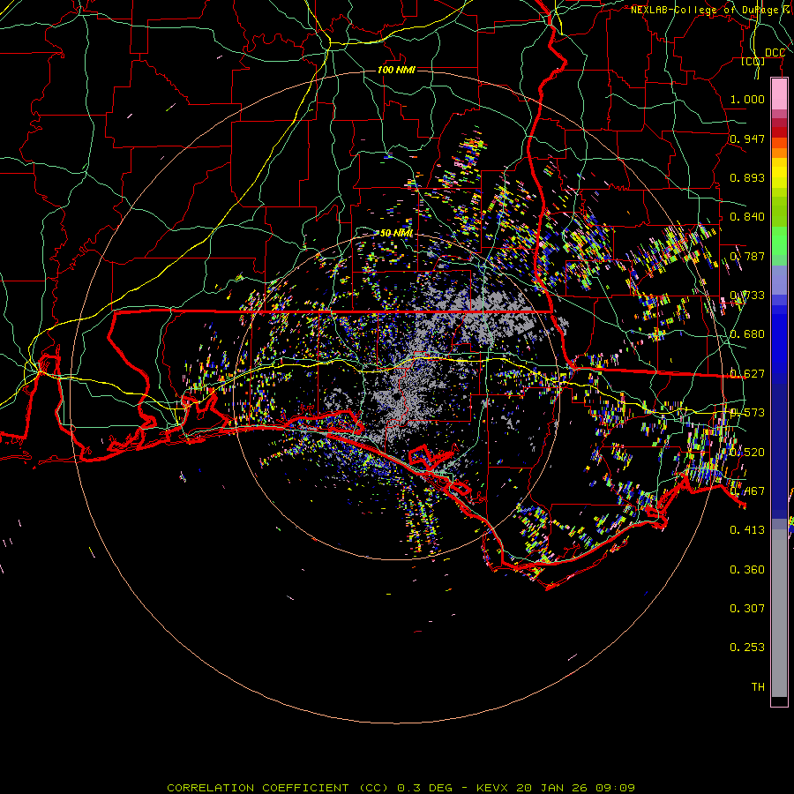Viewport: 794px width, 794px height.
Task: Select the 0.840 scale value
Action: point(747,217)
